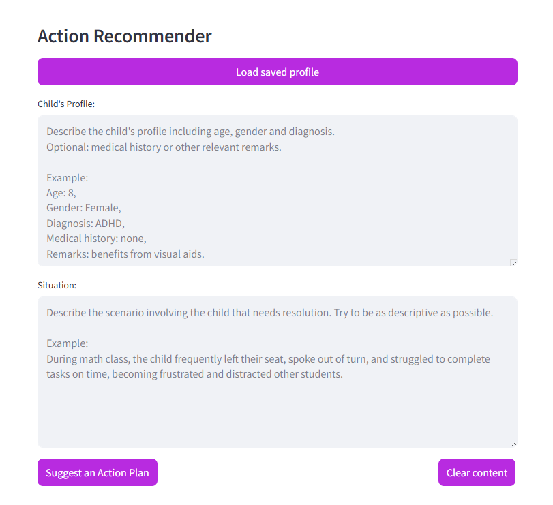Viewport: 553px width, 505px height.
Task: Click the "Describe the child's profile" hint text
Action: [x=190, y=132]
